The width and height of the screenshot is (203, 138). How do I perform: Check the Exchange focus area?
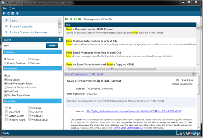[29, 108]
